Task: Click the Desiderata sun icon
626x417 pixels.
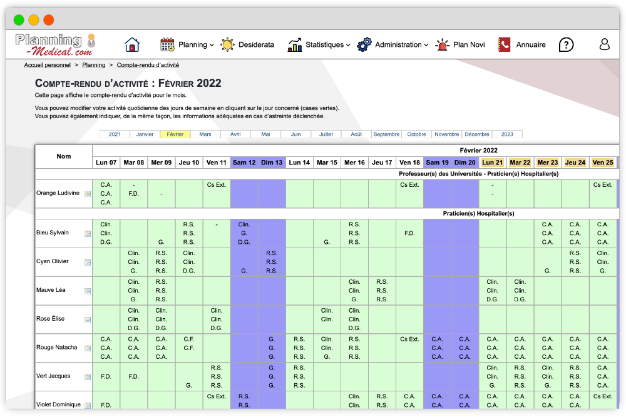Action: 227,44
